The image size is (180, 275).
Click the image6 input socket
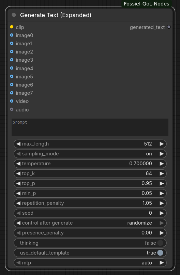tap(12, 85)
